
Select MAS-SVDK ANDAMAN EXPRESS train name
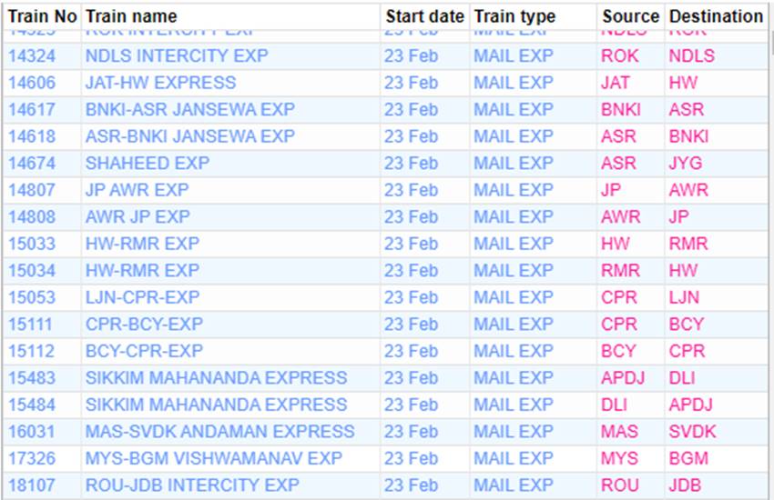click(219, 432)
